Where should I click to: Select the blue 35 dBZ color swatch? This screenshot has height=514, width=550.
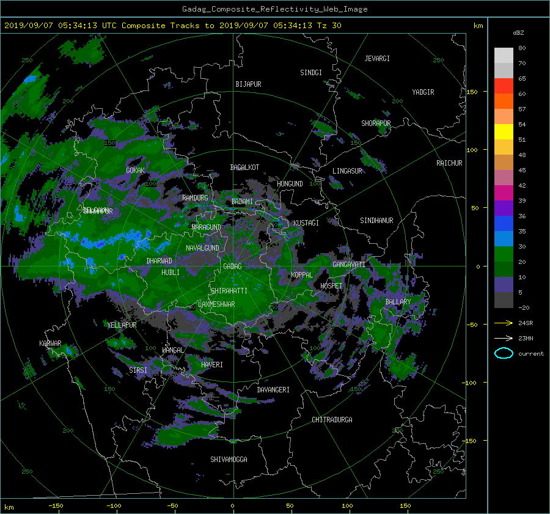click(x=504, y=223)
